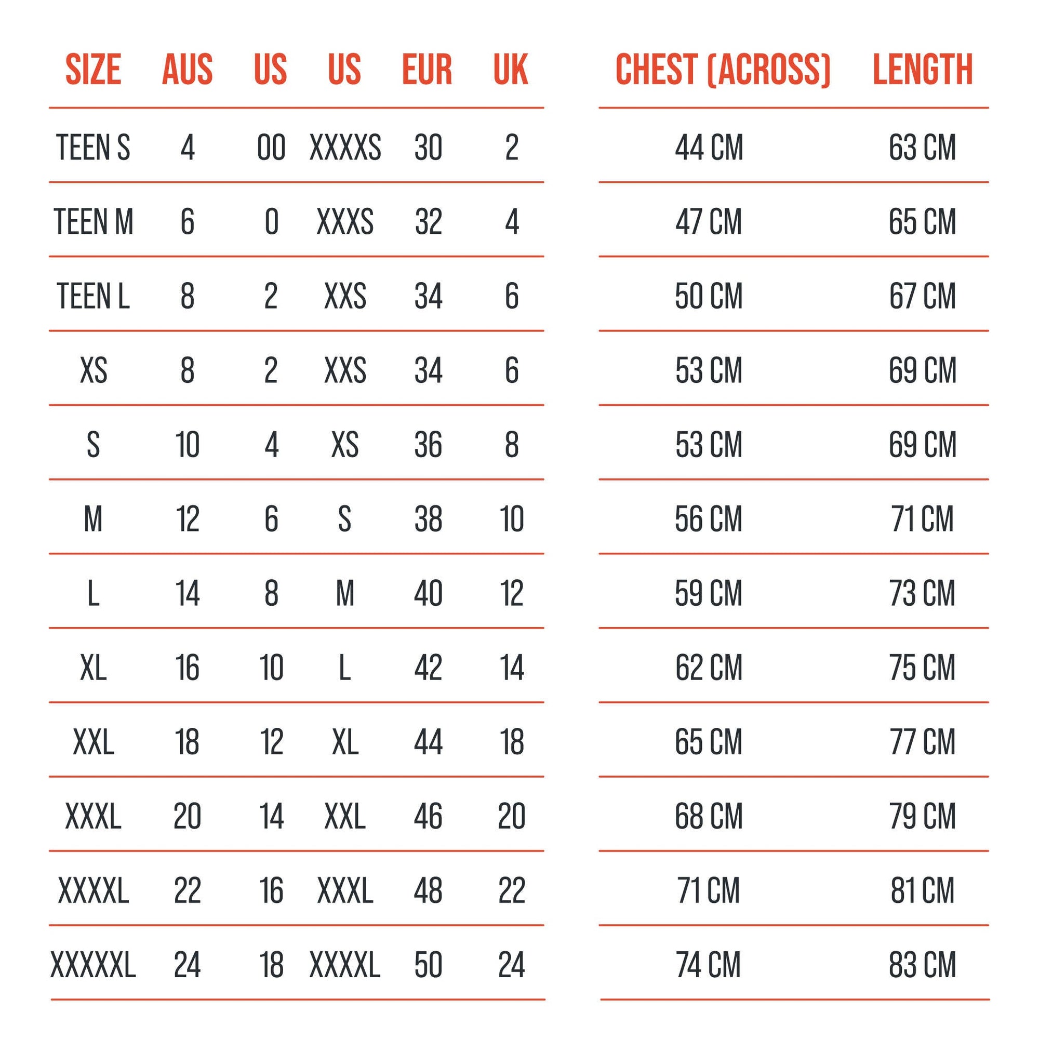Select the TEEN L size label
Screen dimensions: 1039x1039
pyautogui.click(x=93, y=296)
